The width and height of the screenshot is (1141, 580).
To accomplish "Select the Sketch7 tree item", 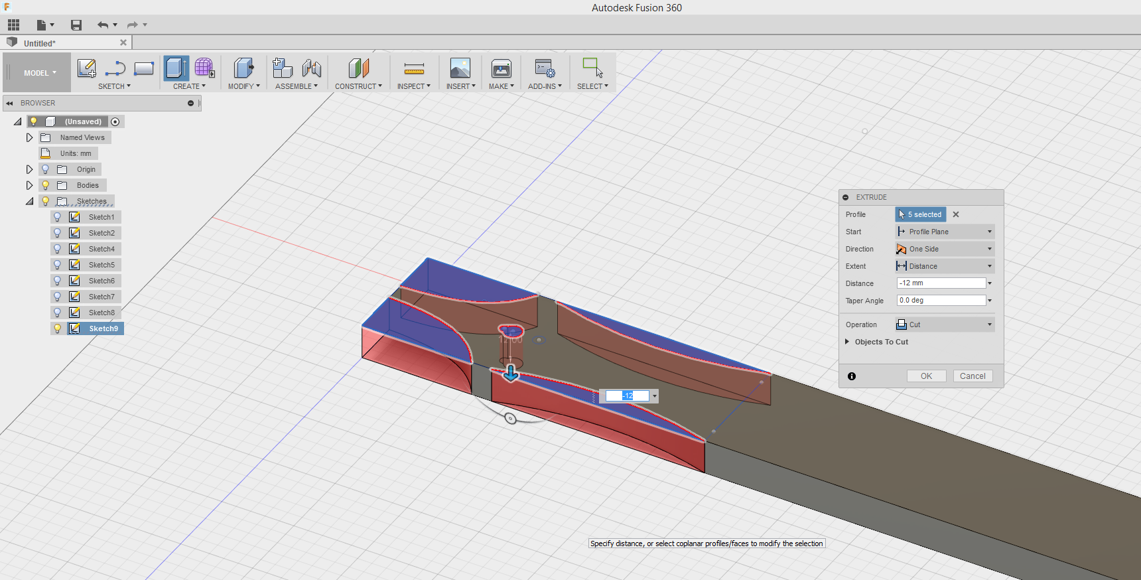I will (x=101, y=297).
